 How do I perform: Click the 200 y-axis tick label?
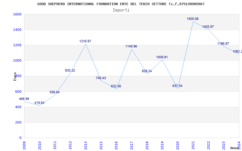pos(18,122)
